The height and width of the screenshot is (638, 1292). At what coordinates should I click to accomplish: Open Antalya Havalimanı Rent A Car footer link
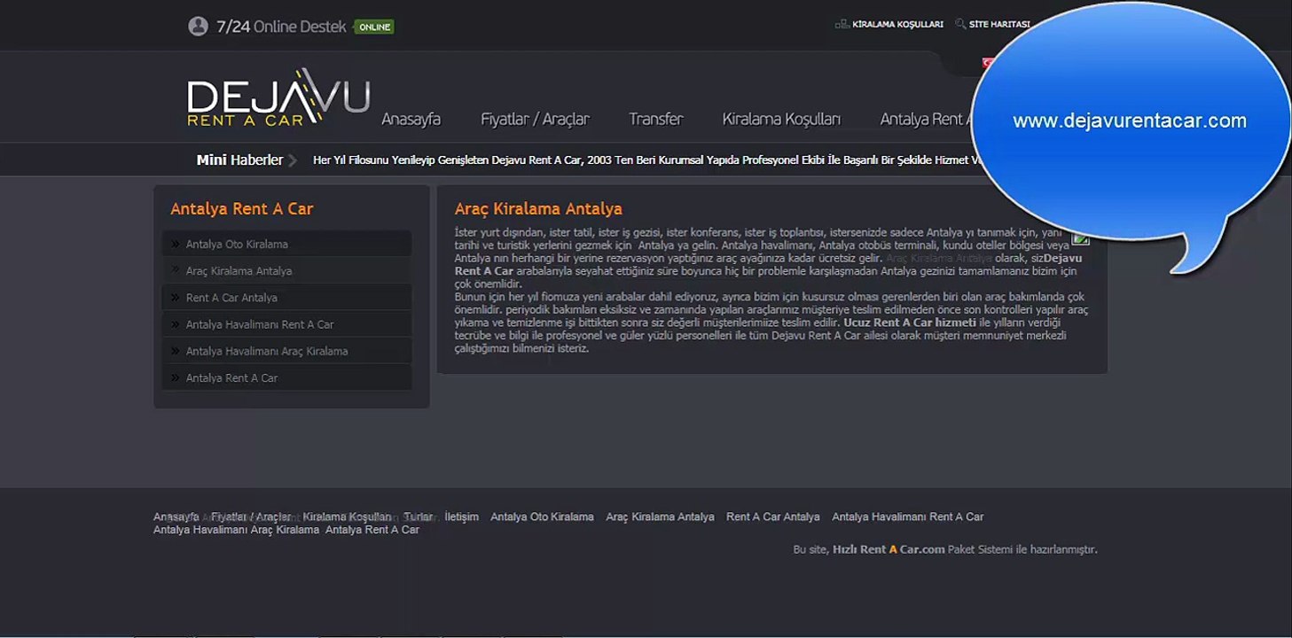[908, 517]
